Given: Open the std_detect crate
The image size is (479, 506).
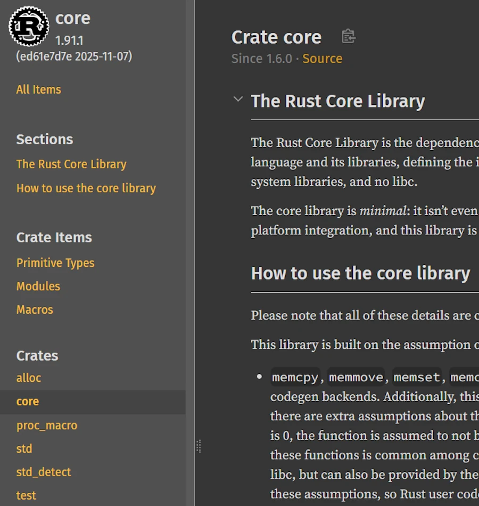Looking at the screenshot, I should pos(44,472).
